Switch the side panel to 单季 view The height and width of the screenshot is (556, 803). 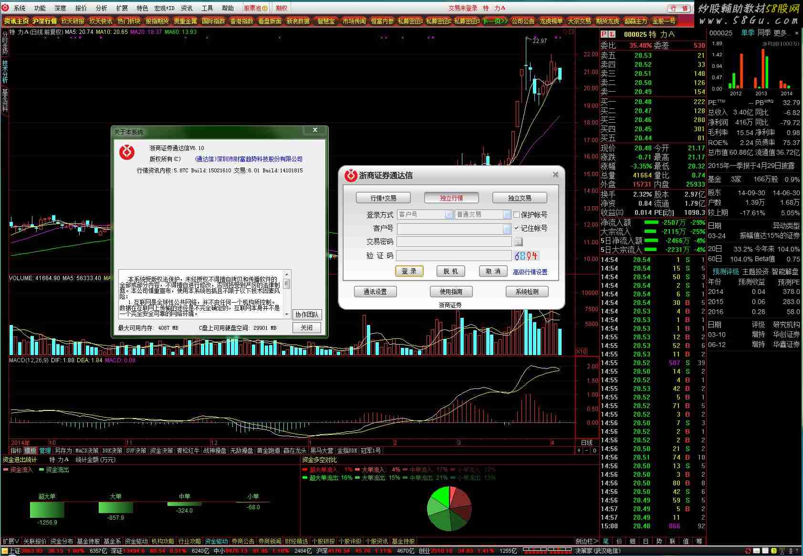(x=748, y=33)
